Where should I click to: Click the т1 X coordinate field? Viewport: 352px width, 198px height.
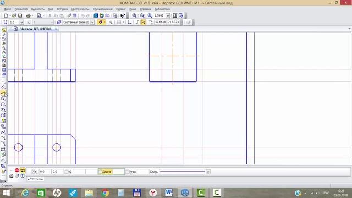pos(45,172)
